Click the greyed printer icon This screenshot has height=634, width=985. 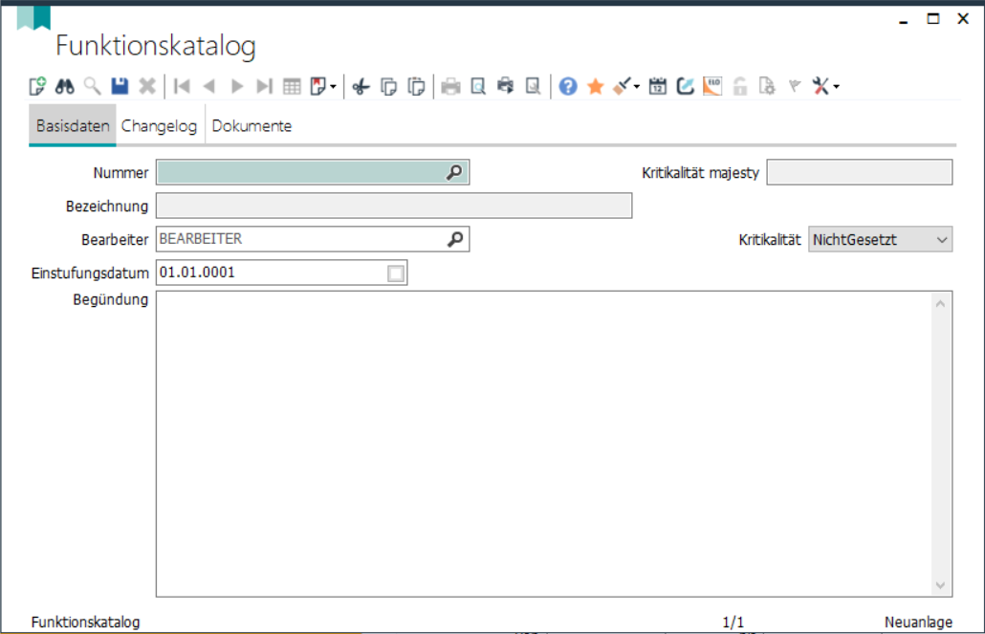450,86
